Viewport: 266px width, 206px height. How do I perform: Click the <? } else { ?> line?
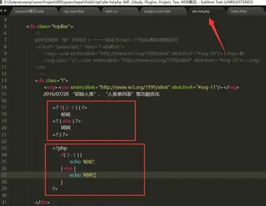pos(66,121)
